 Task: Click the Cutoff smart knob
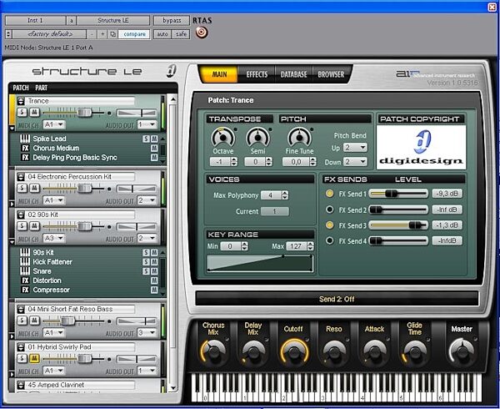pos(294,352)
